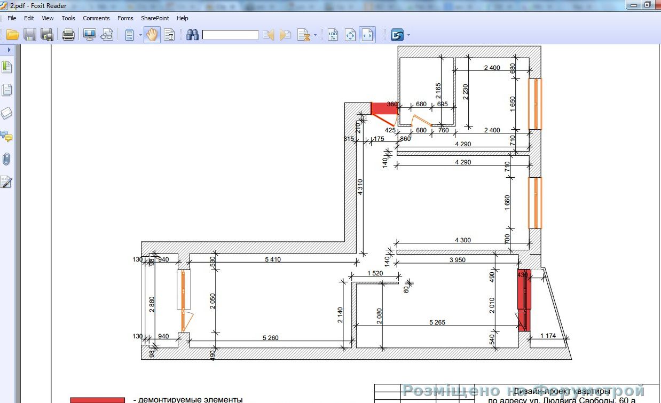Click the Find text input box
661x403 pixels.
click(230, 35)
